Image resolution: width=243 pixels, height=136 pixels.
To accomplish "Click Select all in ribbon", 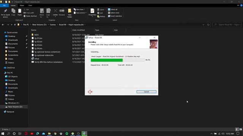I will [x=113, y=9].
